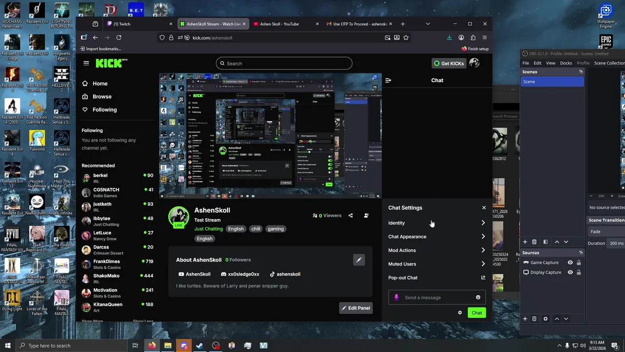Edit the About AshenSkoll panel with pencil icon
This screenshot has height=352, width=625.
(x=359, y=260)
